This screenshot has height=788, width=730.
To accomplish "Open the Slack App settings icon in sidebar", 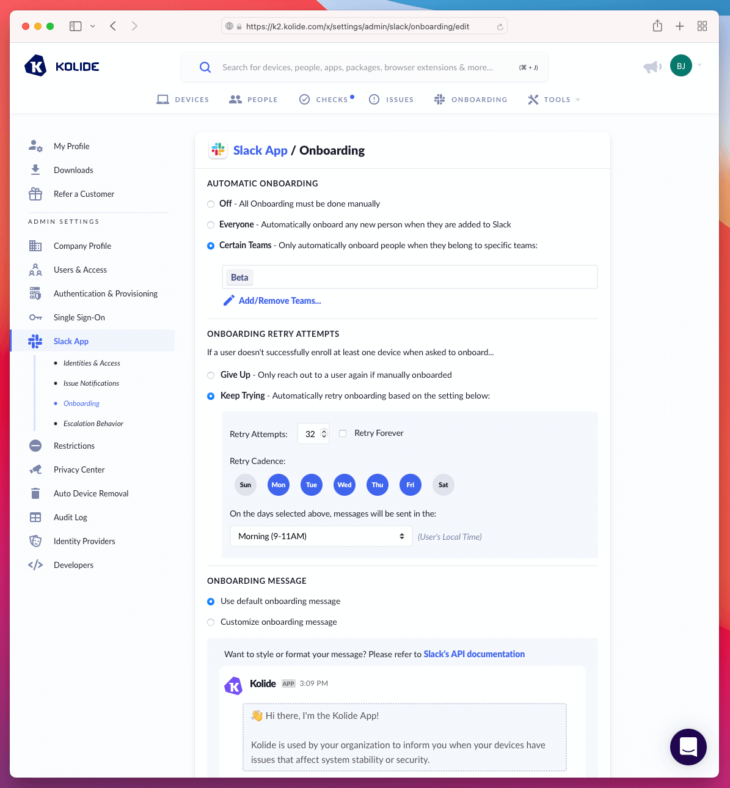I will tap(35, 341).
